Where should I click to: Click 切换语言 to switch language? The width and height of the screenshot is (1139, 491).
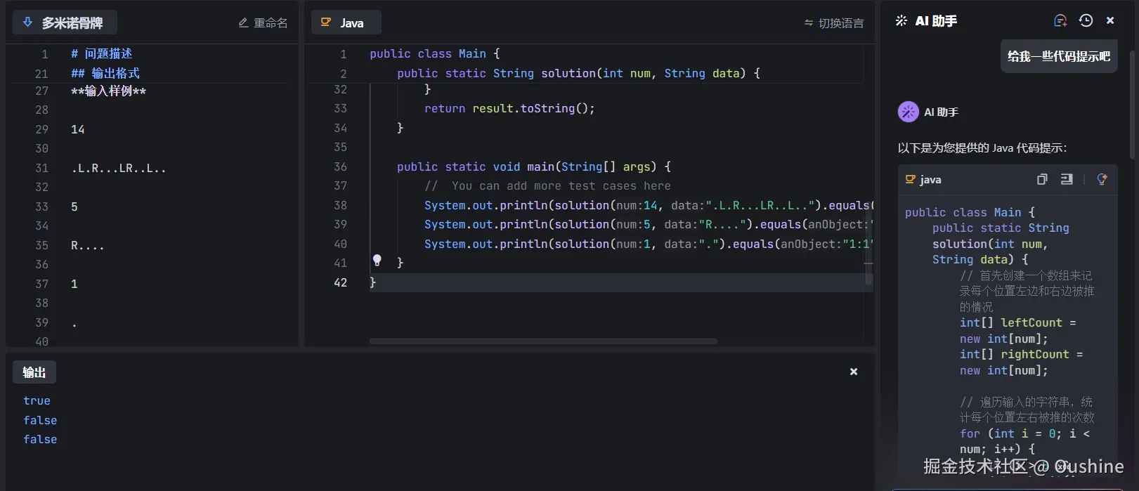click(x=834, y=23)
